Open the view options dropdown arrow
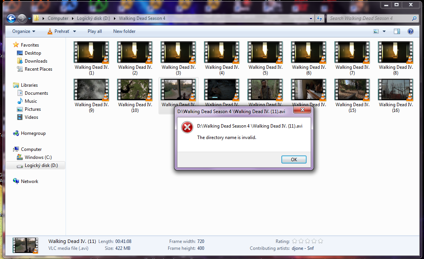Screen dimensions: 424x259 click(x=384, y=31)
